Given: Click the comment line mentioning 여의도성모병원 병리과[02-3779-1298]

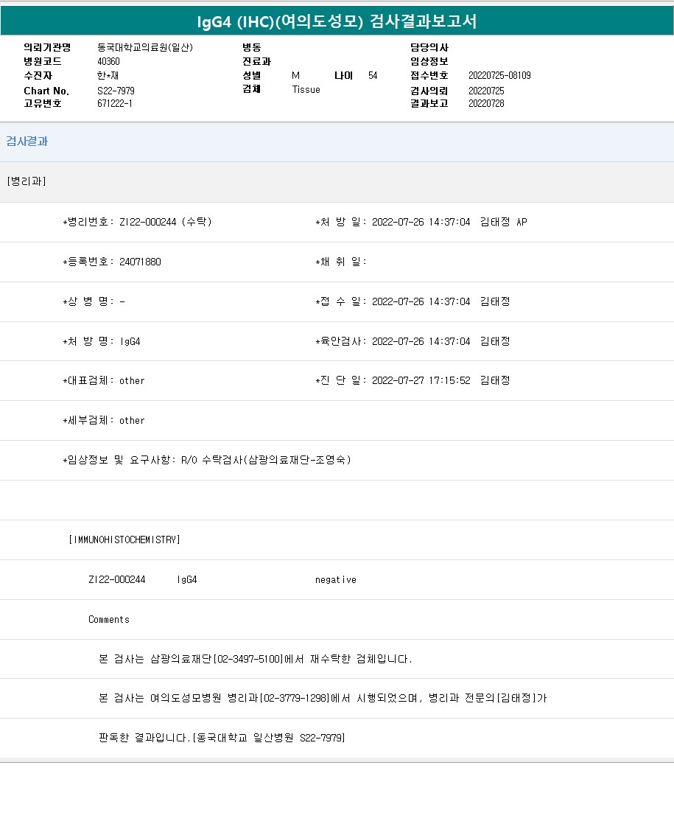Looking at the screenshot, I should 323,698.
